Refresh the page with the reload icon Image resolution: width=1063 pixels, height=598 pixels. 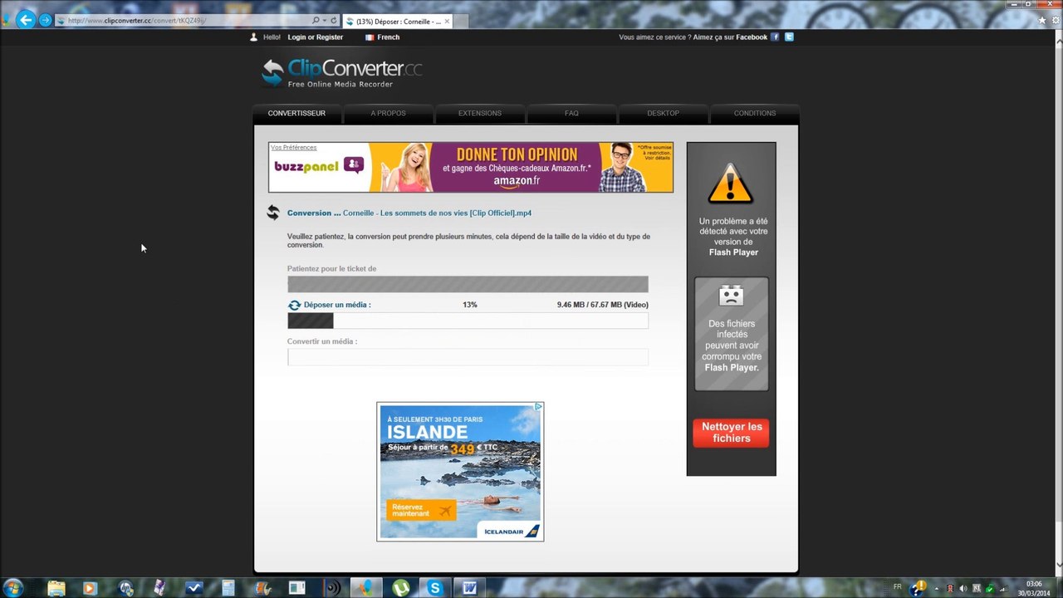coord(334,20)
